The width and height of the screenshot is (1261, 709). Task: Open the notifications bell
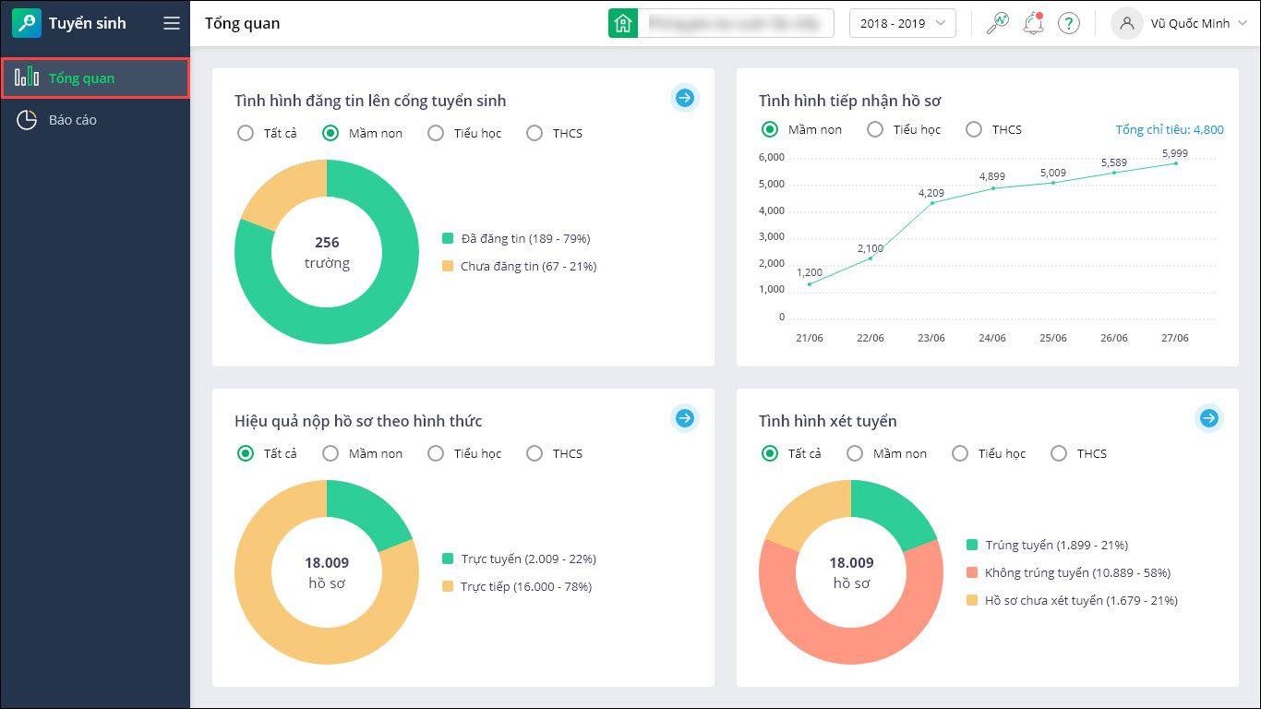click(x=1033, y=23)
